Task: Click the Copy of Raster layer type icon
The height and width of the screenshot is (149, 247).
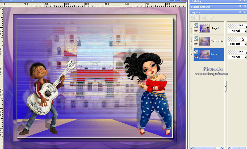Action: [196, 39]
